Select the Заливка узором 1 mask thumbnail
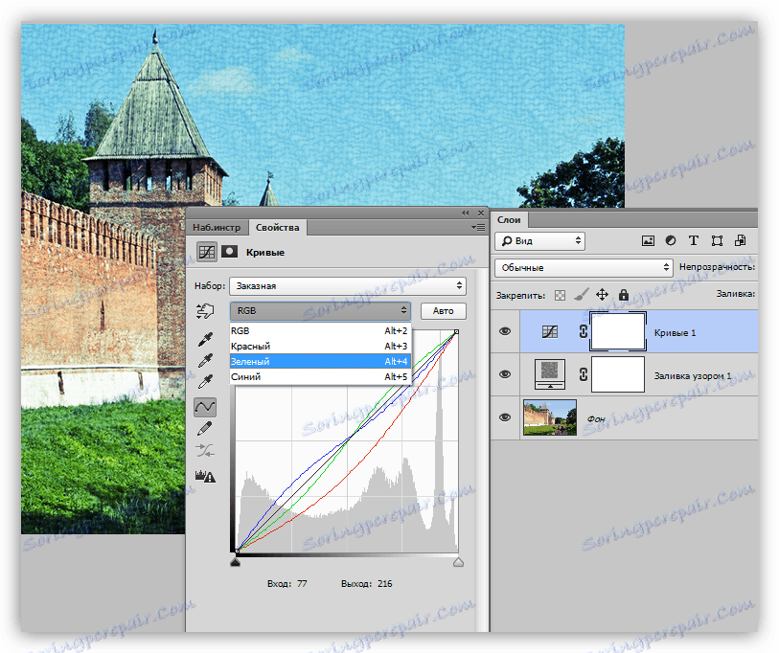This screenshot has width=779, height=653. (x=618, y=374)
